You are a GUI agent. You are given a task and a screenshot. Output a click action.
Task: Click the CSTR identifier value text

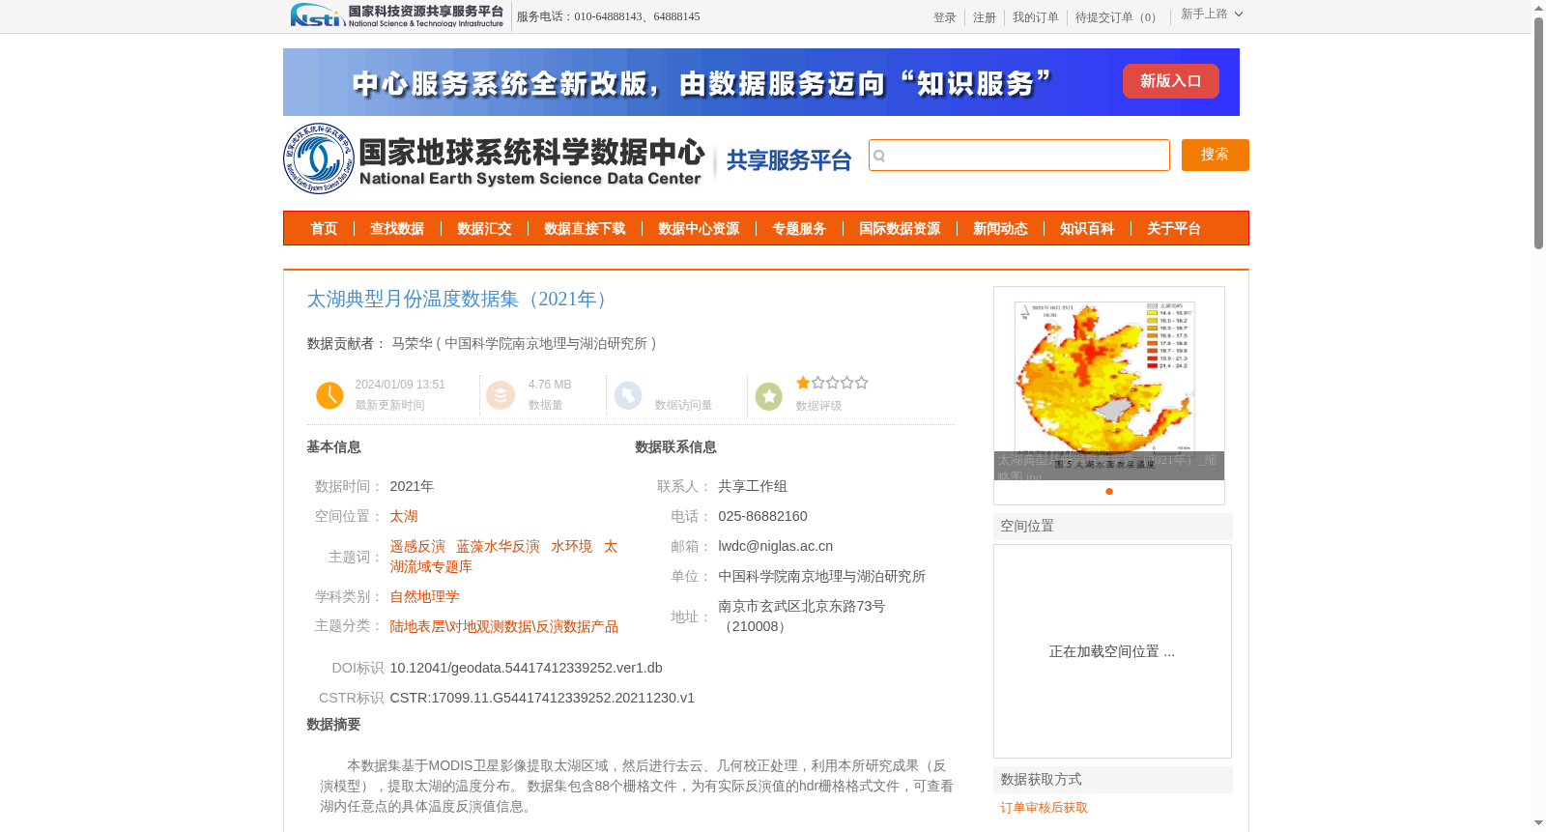click(542, 698)
